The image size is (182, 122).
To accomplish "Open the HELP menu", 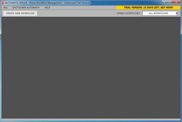I will 47,7.
